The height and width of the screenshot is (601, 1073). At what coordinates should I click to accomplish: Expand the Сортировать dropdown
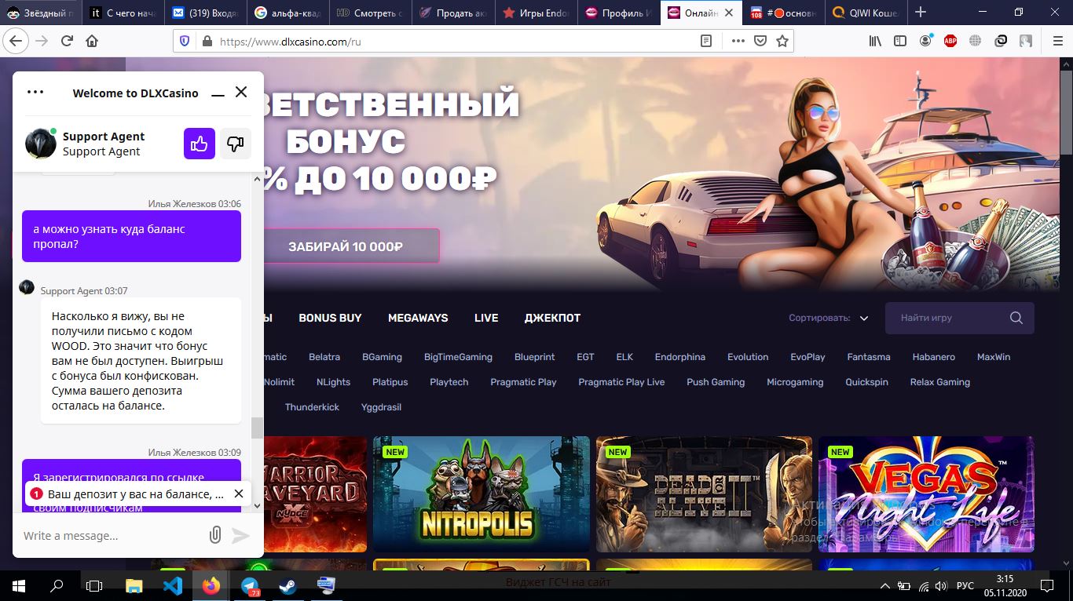[x=829, y=318]
